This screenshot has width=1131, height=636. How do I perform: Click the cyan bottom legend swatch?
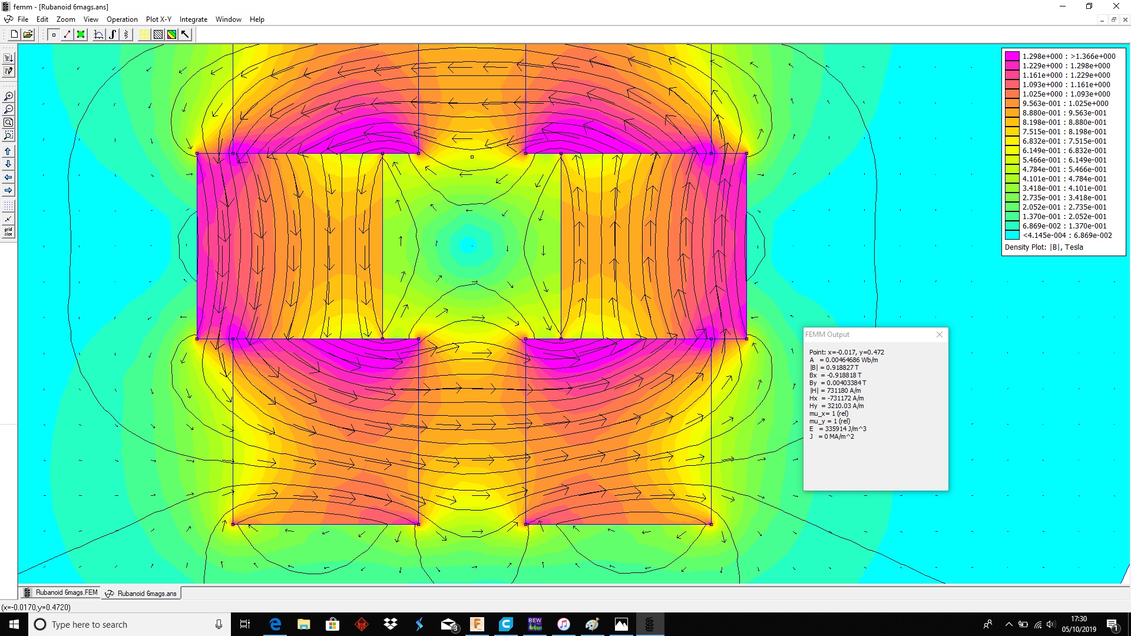click(1011, 236)
